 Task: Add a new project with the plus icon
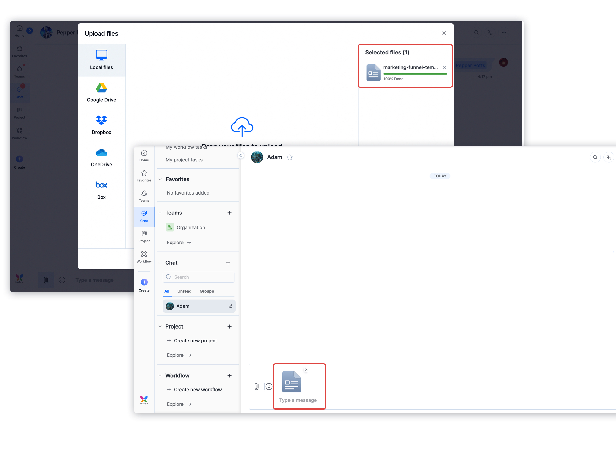229,326
